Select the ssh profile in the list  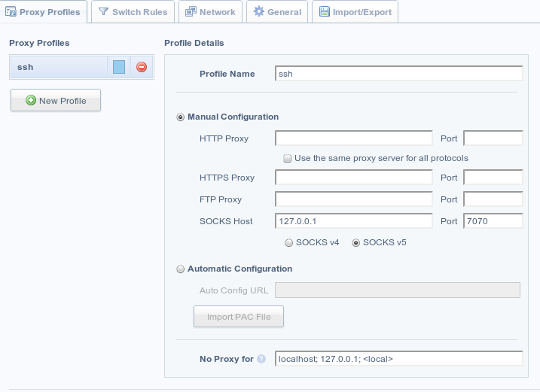coord(58,68)
